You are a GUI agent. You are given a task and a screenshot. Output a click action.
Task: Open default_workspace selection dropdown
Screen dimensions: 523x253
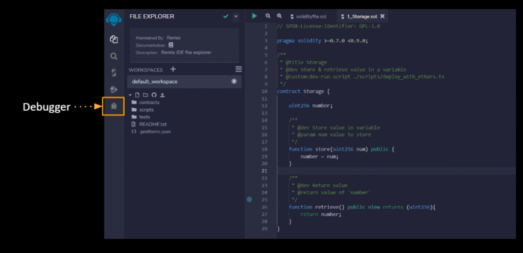(184, 82)
